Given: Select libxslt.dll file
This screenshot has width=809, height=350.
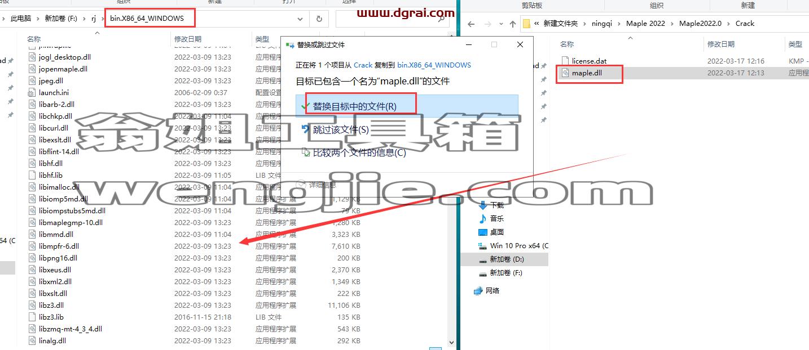Looking at the screenshot, I should 53,293.
